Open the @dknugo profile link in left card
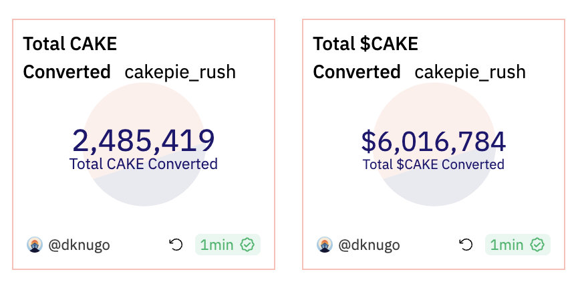The height and width of the screenshot is (282, 576). click(79, 245)
